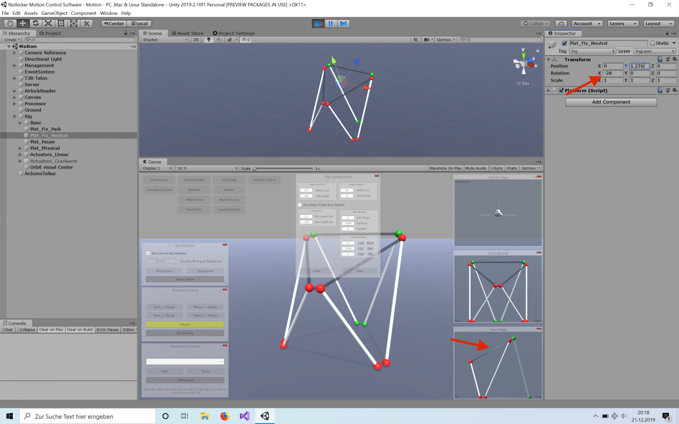Open the GameObject menu

point(54,13)
